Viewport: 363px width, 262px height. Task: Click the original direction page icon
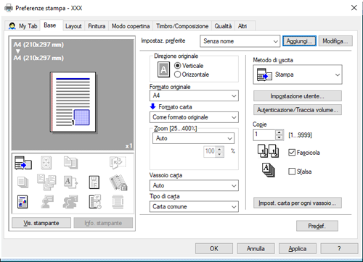(x=163, y=69)
